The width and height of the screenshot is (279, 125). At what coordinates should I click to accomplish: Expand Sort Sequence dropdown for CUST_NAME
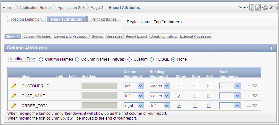point(230,96)
